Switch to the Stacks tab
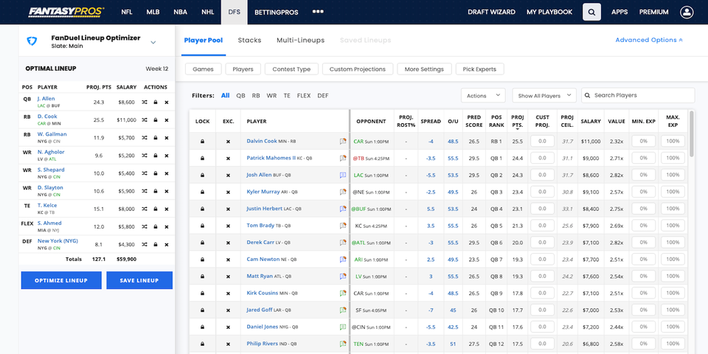 pyautogui.click(x=249, y=40)
